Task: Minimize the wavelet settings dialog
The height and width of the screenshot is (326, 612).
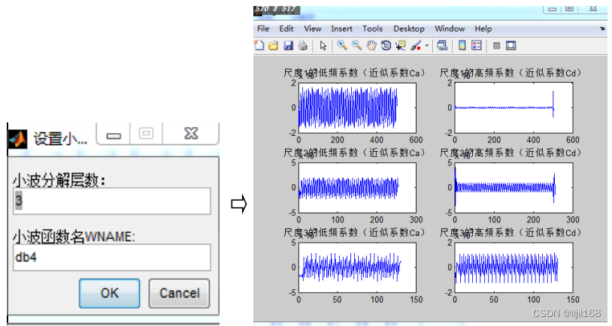Action: [114, 135]
